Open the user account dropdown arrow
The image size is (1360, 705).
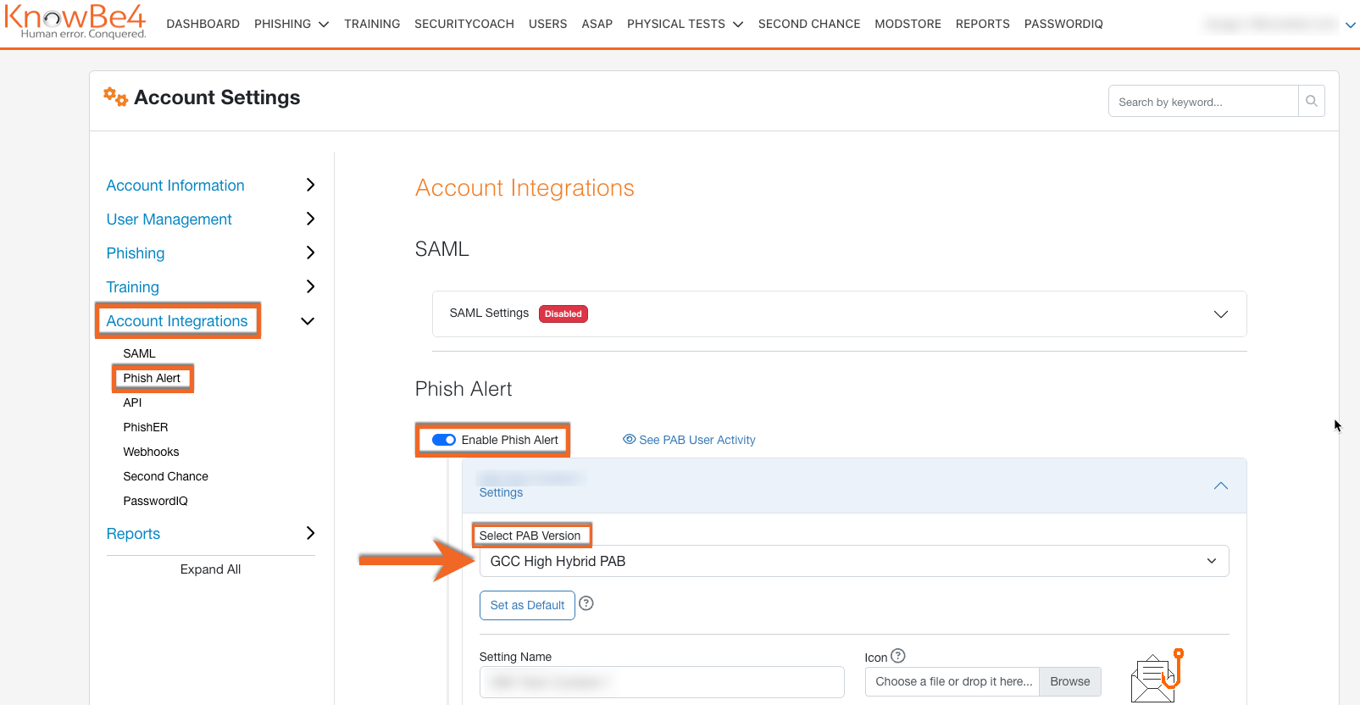(1350, 25)
